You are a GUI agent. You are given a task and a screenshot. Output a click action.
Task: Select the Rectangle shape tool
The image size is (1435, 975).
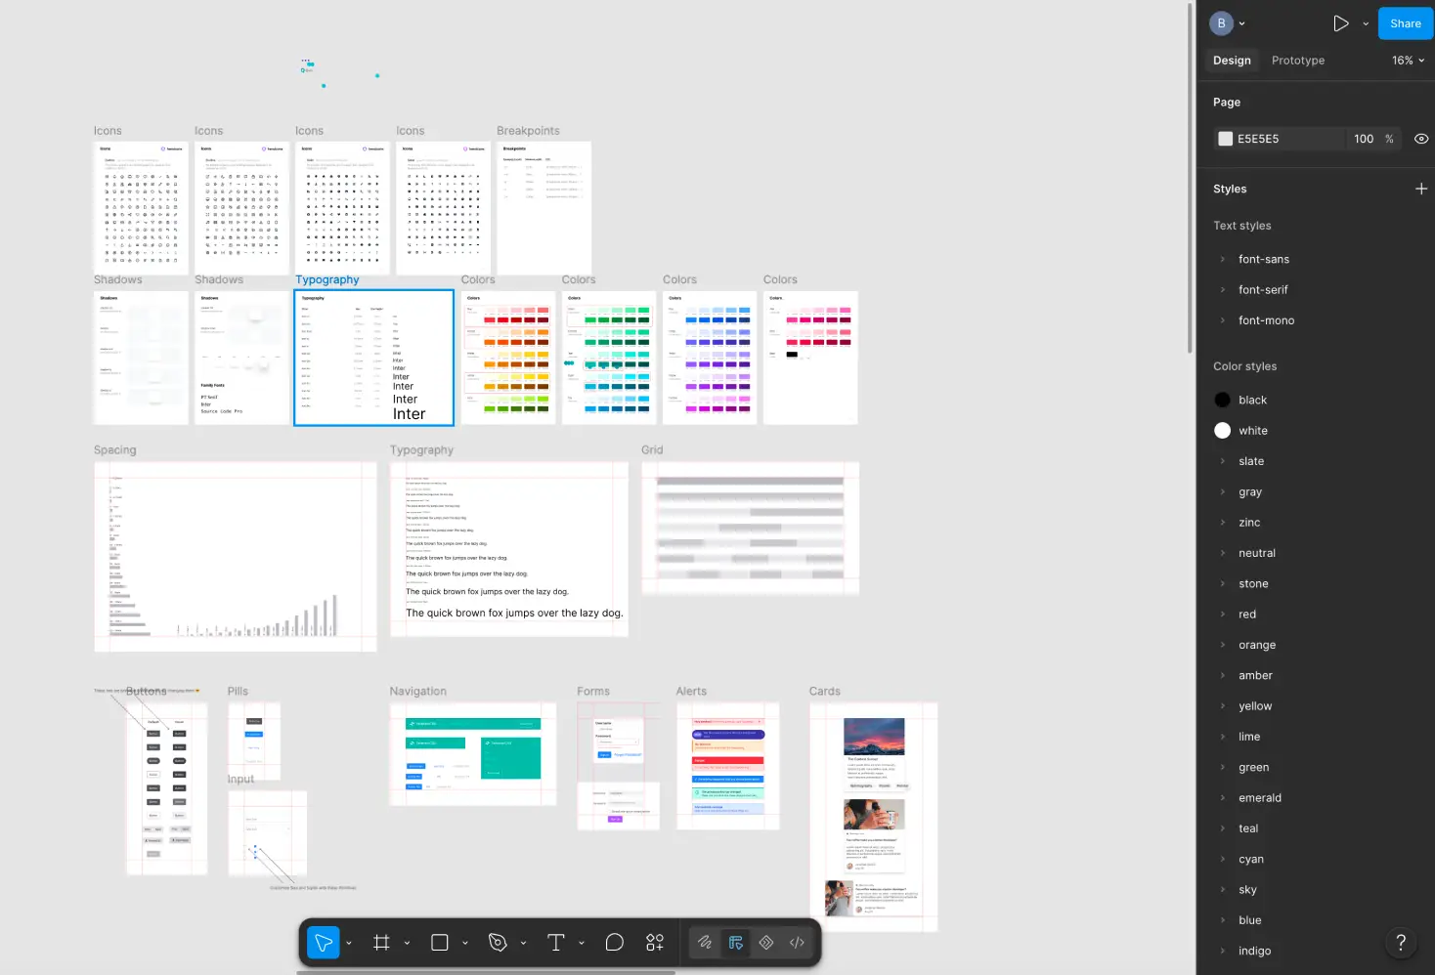tap(440, 943)
